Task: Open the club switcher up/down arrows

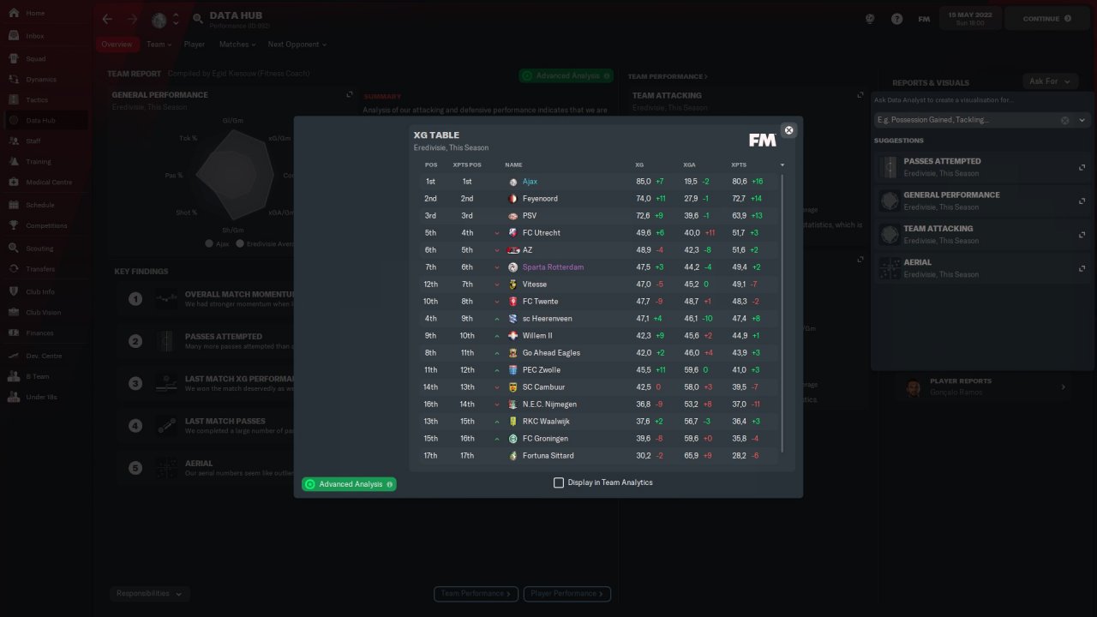Action: pyautogui.click(x=176, y=19)
